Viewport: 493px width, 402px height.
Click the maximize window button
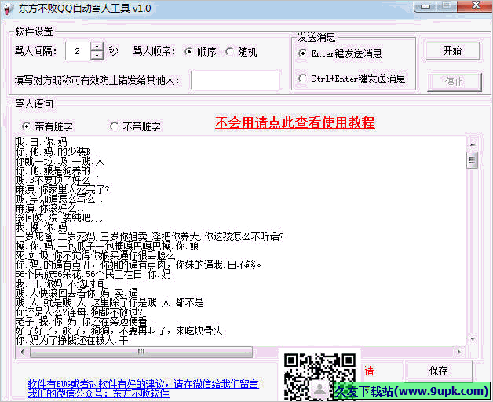pos(447,6)
